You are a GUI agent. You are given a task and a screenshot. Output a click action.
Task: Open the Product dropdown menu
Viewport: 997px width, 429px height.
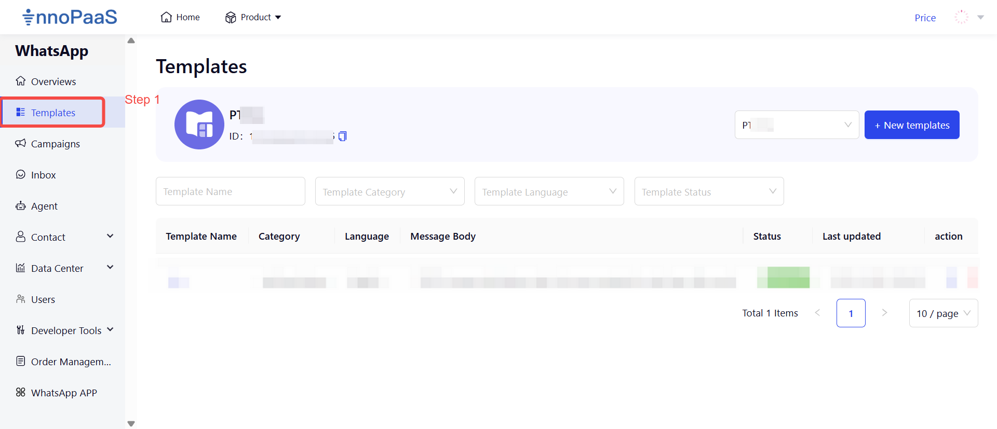tap(253, 17)
